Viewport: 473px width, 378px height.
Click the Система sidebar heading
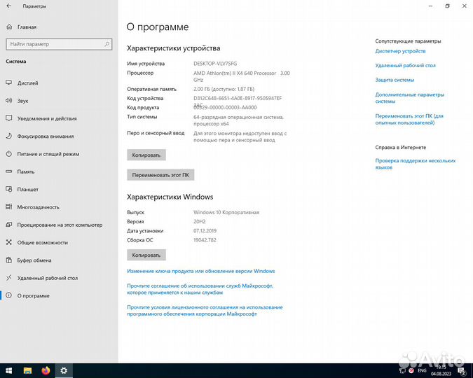click(x=16, y=62)
